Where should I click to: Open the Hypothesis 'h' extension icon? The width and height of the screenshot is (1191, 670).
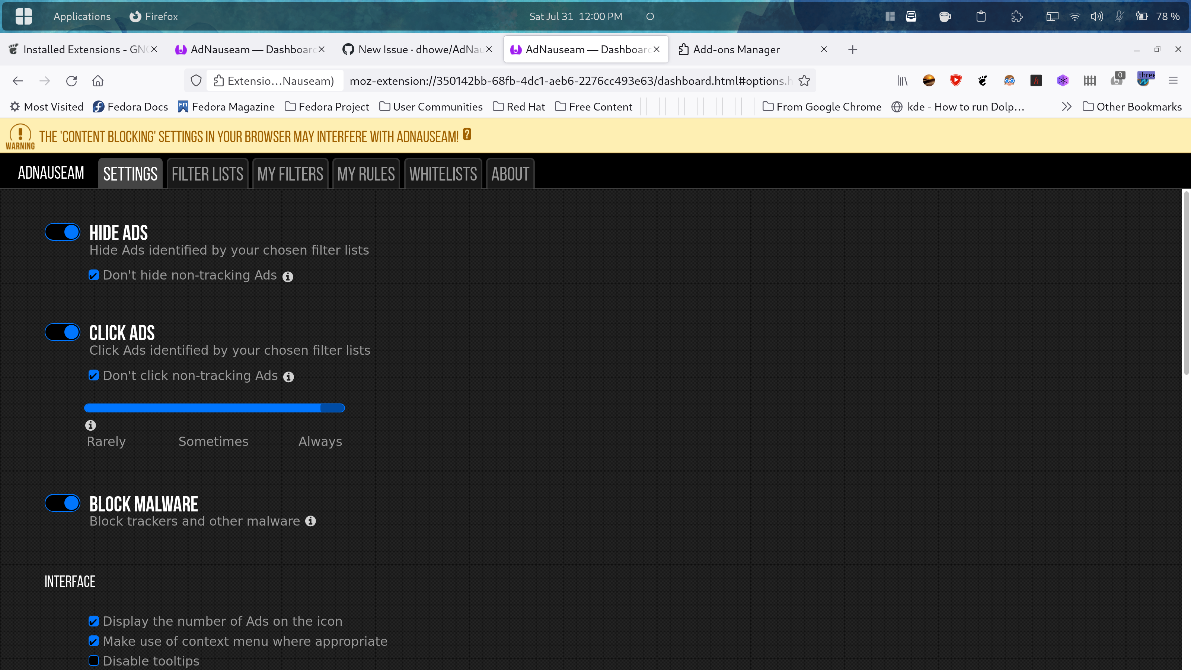pyautogui.click(x=1036, y=80)
